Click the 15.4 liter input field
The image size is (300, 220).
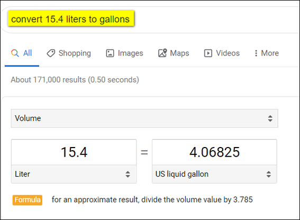[x=74, y=152]
